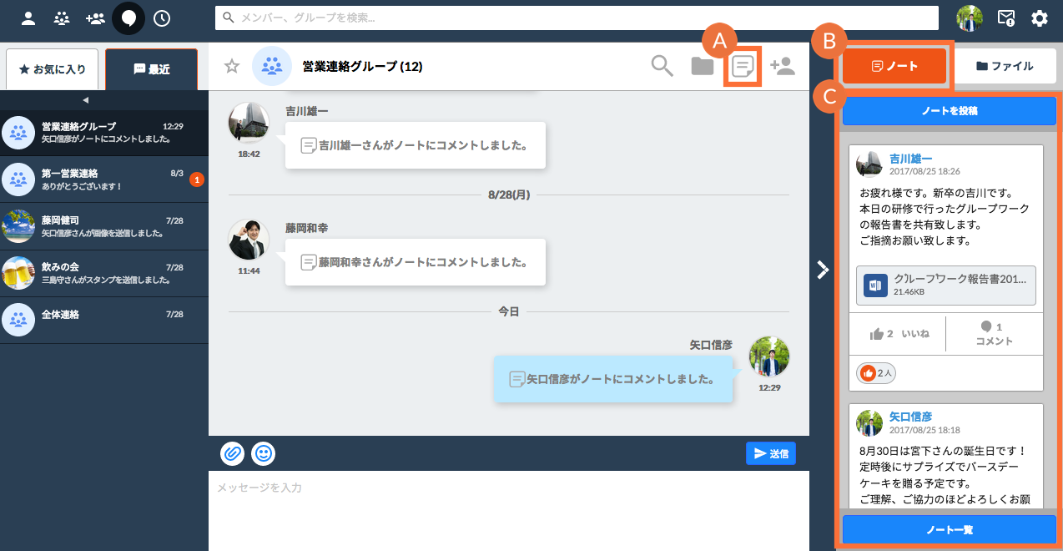1063x551 pixels.
Task: Open the mail notification icon
Action: (1006, 18)
